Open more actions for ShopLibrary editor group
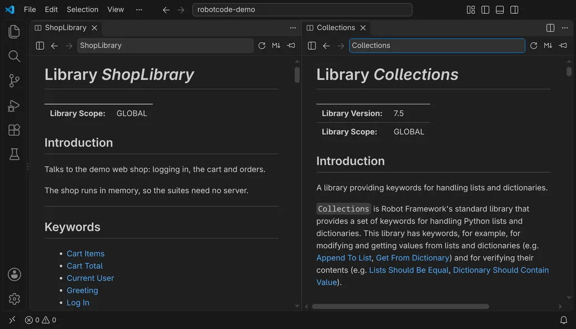576x329 pixels. click(293, 28)
